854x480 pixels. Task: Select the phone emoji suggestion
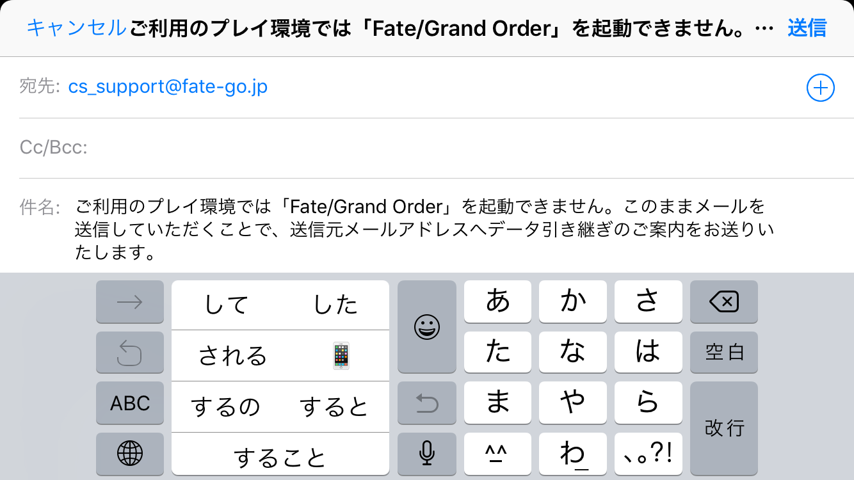pos(341,356)
